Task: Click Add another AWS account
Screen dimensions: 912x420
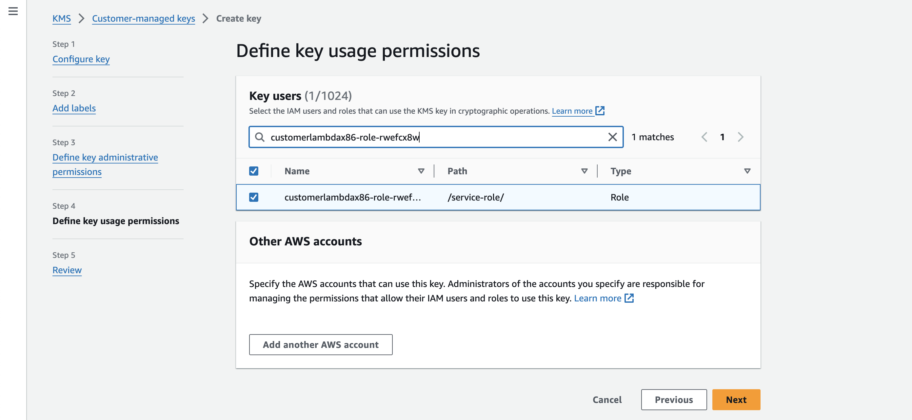Action: pos(320,344)
